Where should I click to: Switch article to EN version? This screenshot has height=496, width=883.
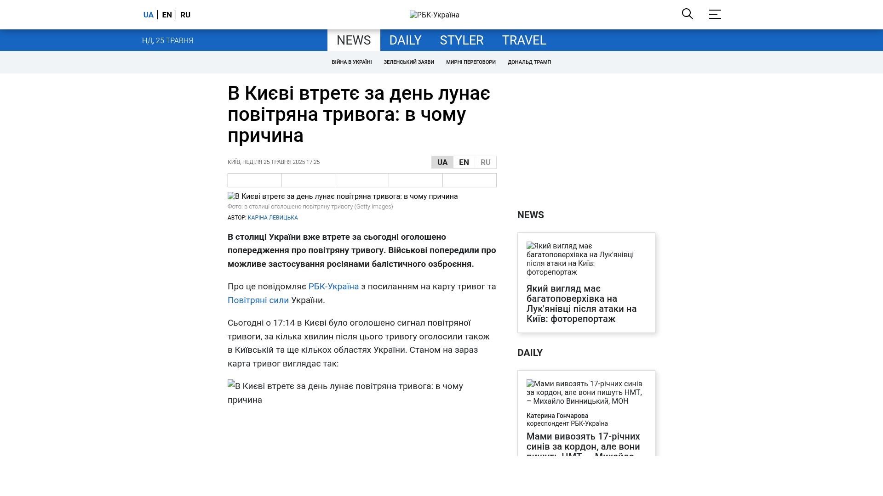point(464,162)
